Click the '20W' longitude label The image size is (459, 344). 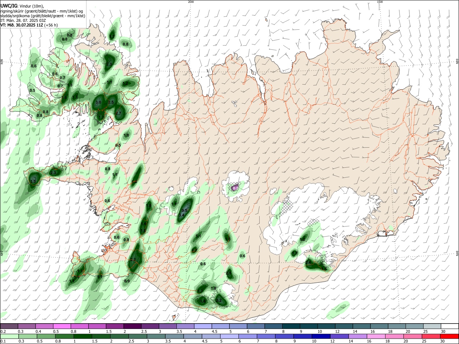pos(191,2)
